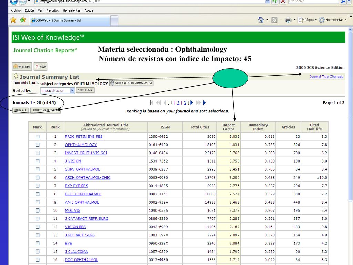
Task: Mark the PROG RETIN EYE RES checkbox
Action: point(38,137)
